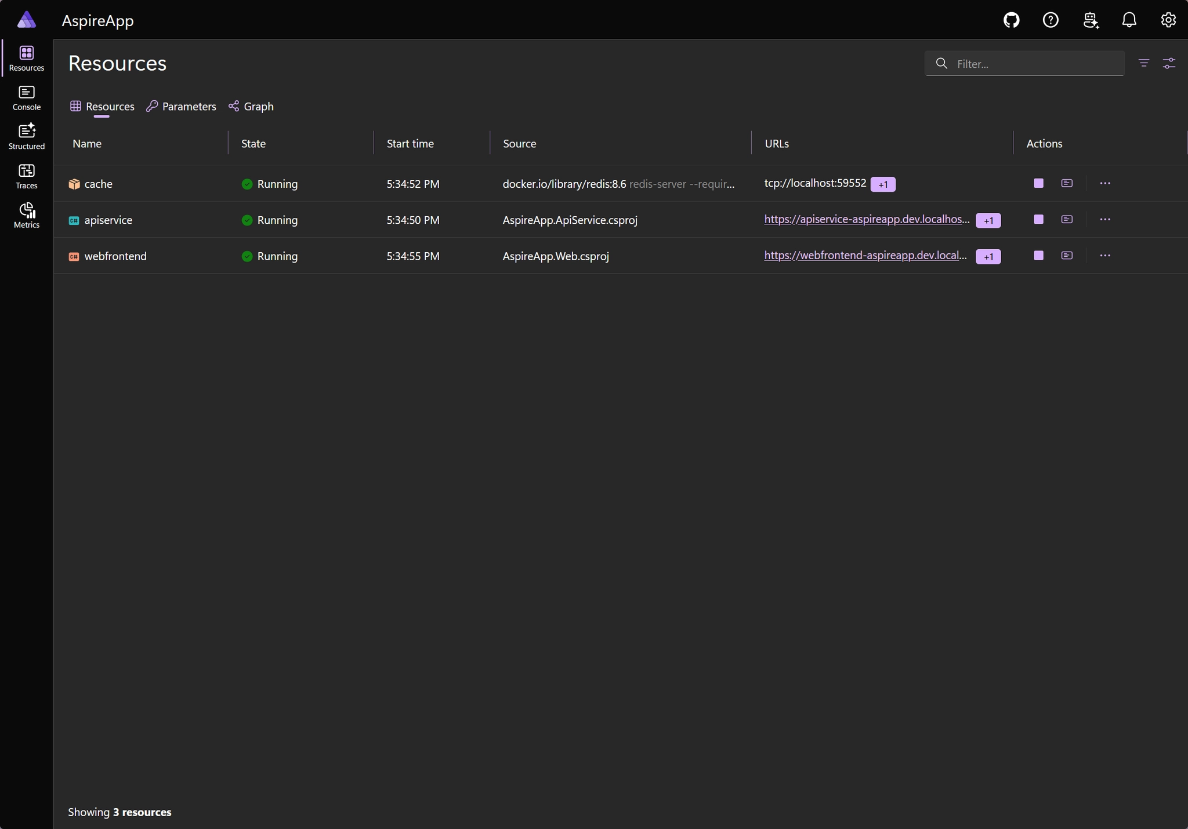Open the Structured logs sidebar page

coord(27,137)
